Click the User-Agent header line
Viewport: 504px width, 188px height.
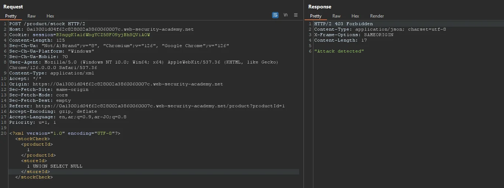click(x=144, y=62)
